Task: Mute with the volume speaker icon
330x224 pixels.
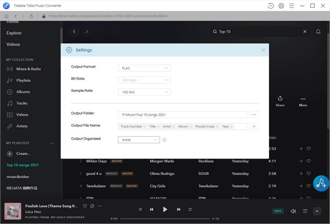Action: (x=293, y=211)
